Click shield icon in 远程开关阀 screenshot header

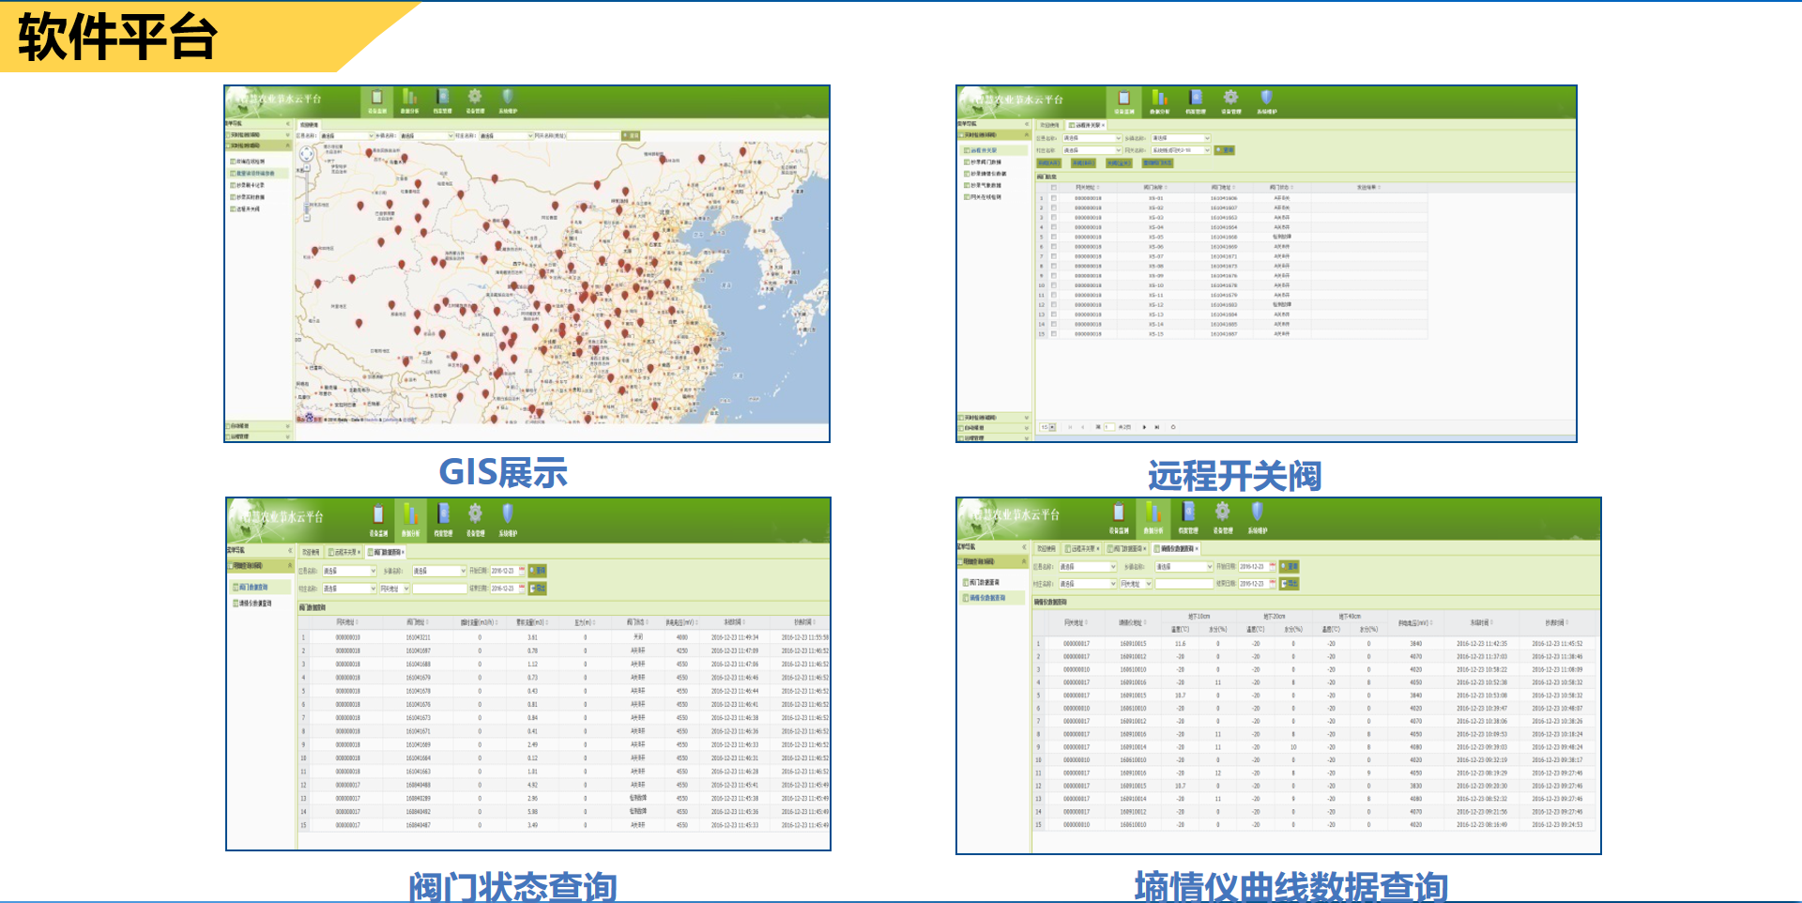click(1266, 99)
